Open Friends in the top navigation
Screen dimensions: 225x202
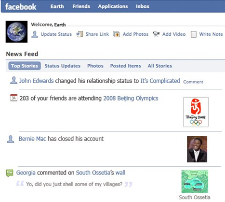coord(81,6)
